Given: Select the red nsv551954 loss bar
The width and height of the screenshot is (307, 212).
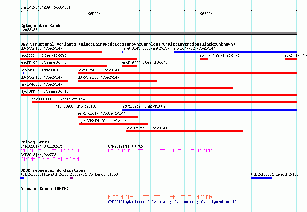Looking at the screenshot, I should pos(64,66).
